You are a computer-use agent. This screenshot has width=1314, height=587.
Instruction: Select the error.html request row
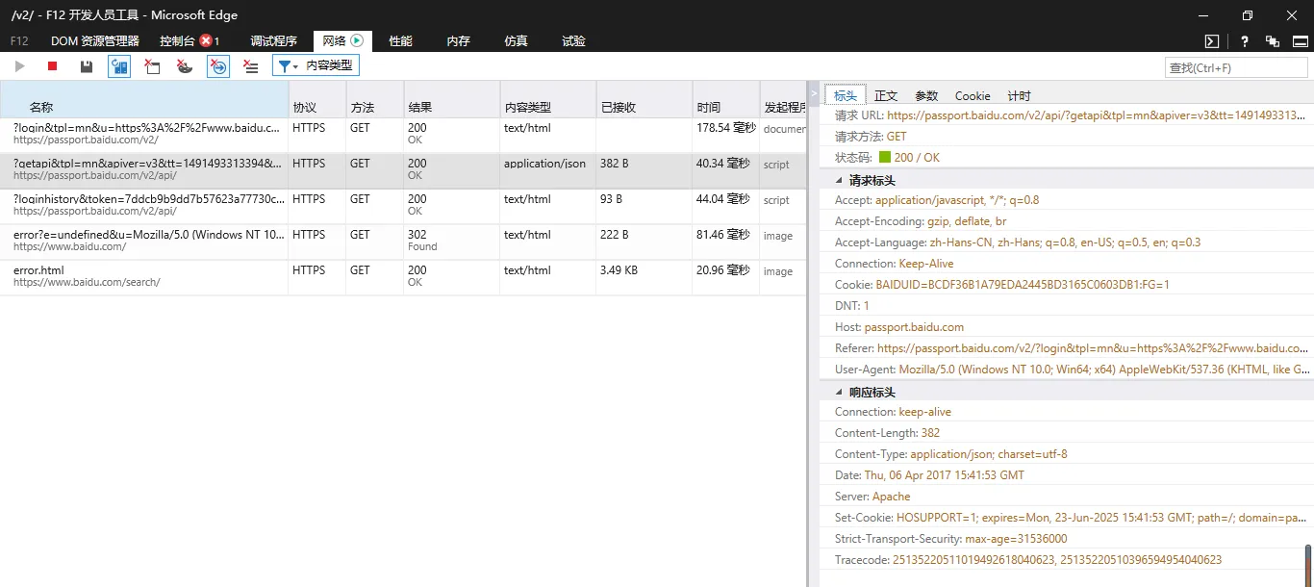403,277
